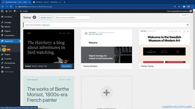This screenshot has width=195, height=109.
Task: Follow the Visitar sitio link
Action: tap(46, 25)
